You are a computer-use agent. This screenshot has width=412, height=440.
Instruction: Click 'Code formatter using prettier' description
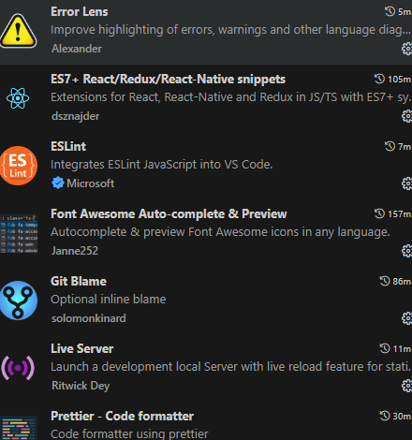point(129,434)
